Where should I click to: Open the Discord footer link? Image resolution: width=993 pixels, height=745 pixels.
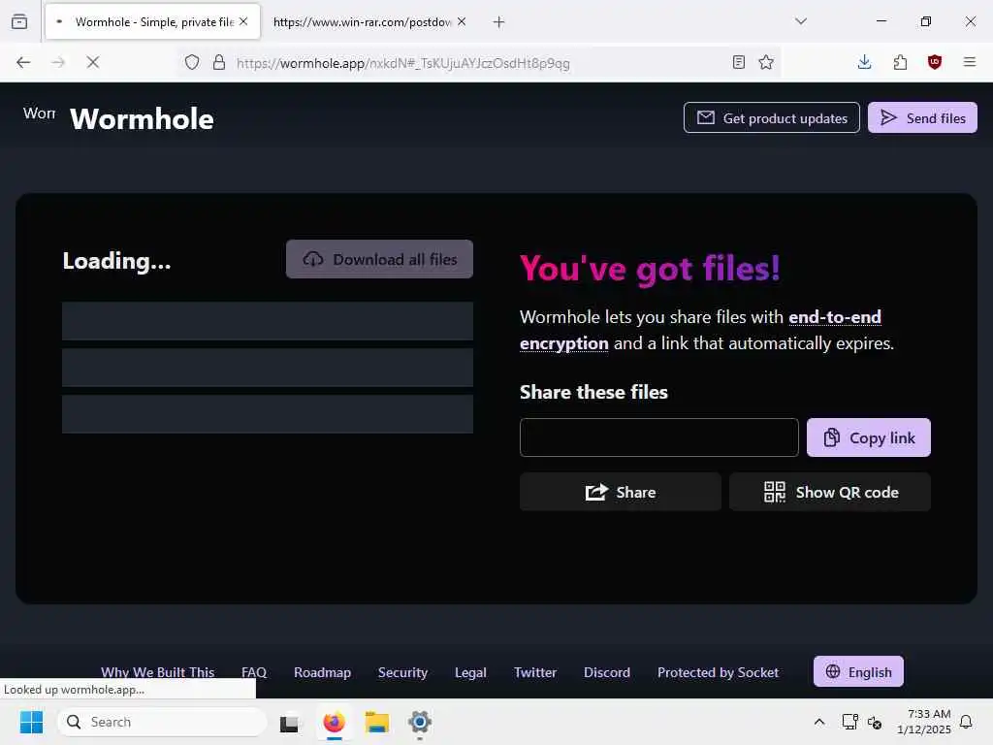coord(607,672)
